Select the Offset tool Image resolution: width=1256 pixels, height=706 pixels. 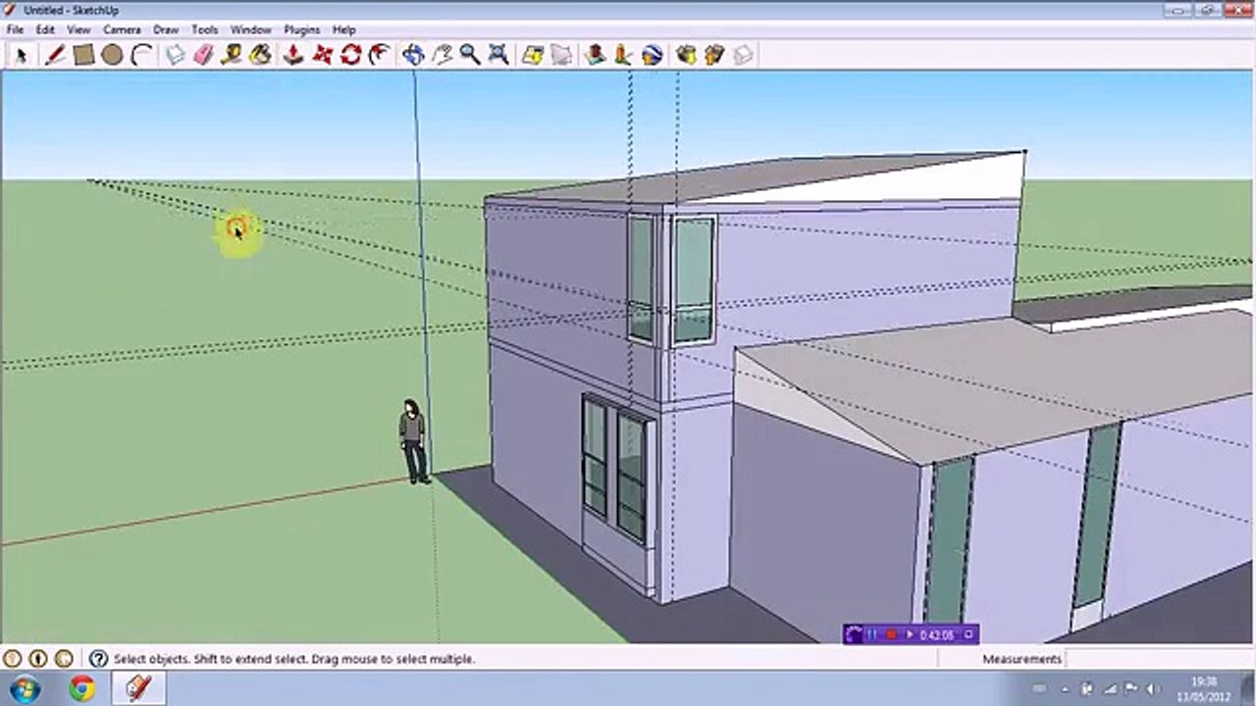380,55
